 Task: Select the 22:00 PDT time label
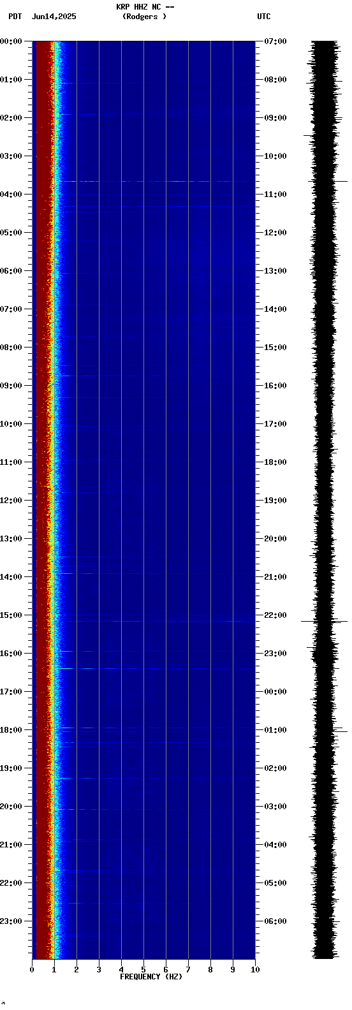[x=11, y=883]
